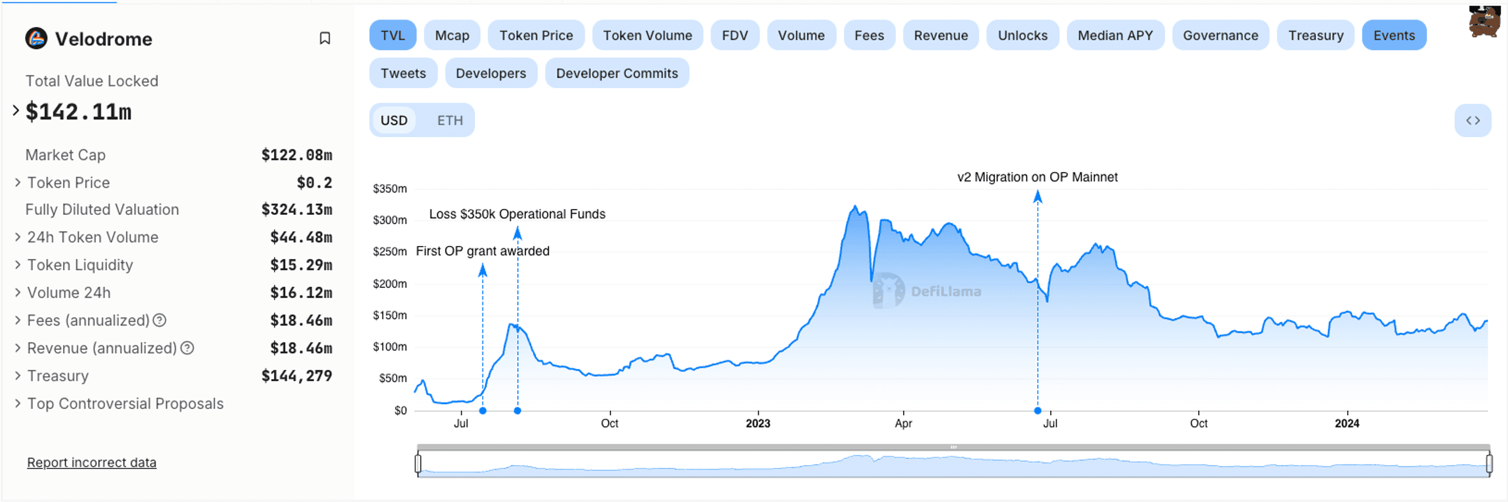
Task: Toggle the Revenue chart series
Action: pos(941,35)
